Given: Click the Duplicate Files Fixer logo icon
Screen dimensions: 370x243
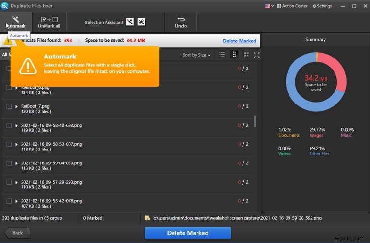Looking at the screenshot, I should coord(4,6).
